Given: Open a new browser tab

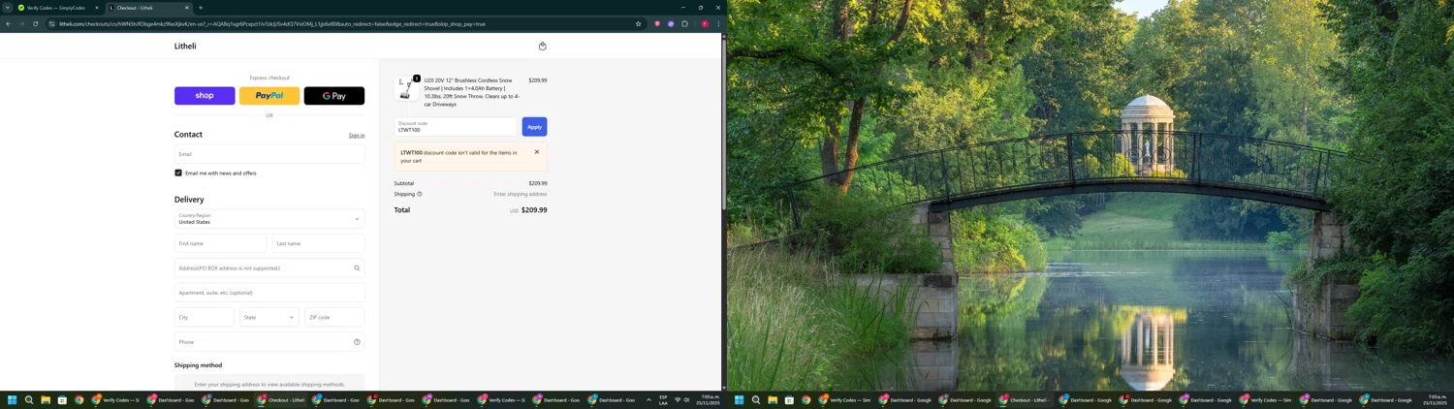Looking at the screenshot, I should [201, 8].
